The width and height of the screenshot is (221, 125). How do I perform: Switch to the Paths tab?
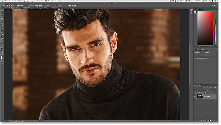point(206,85)
